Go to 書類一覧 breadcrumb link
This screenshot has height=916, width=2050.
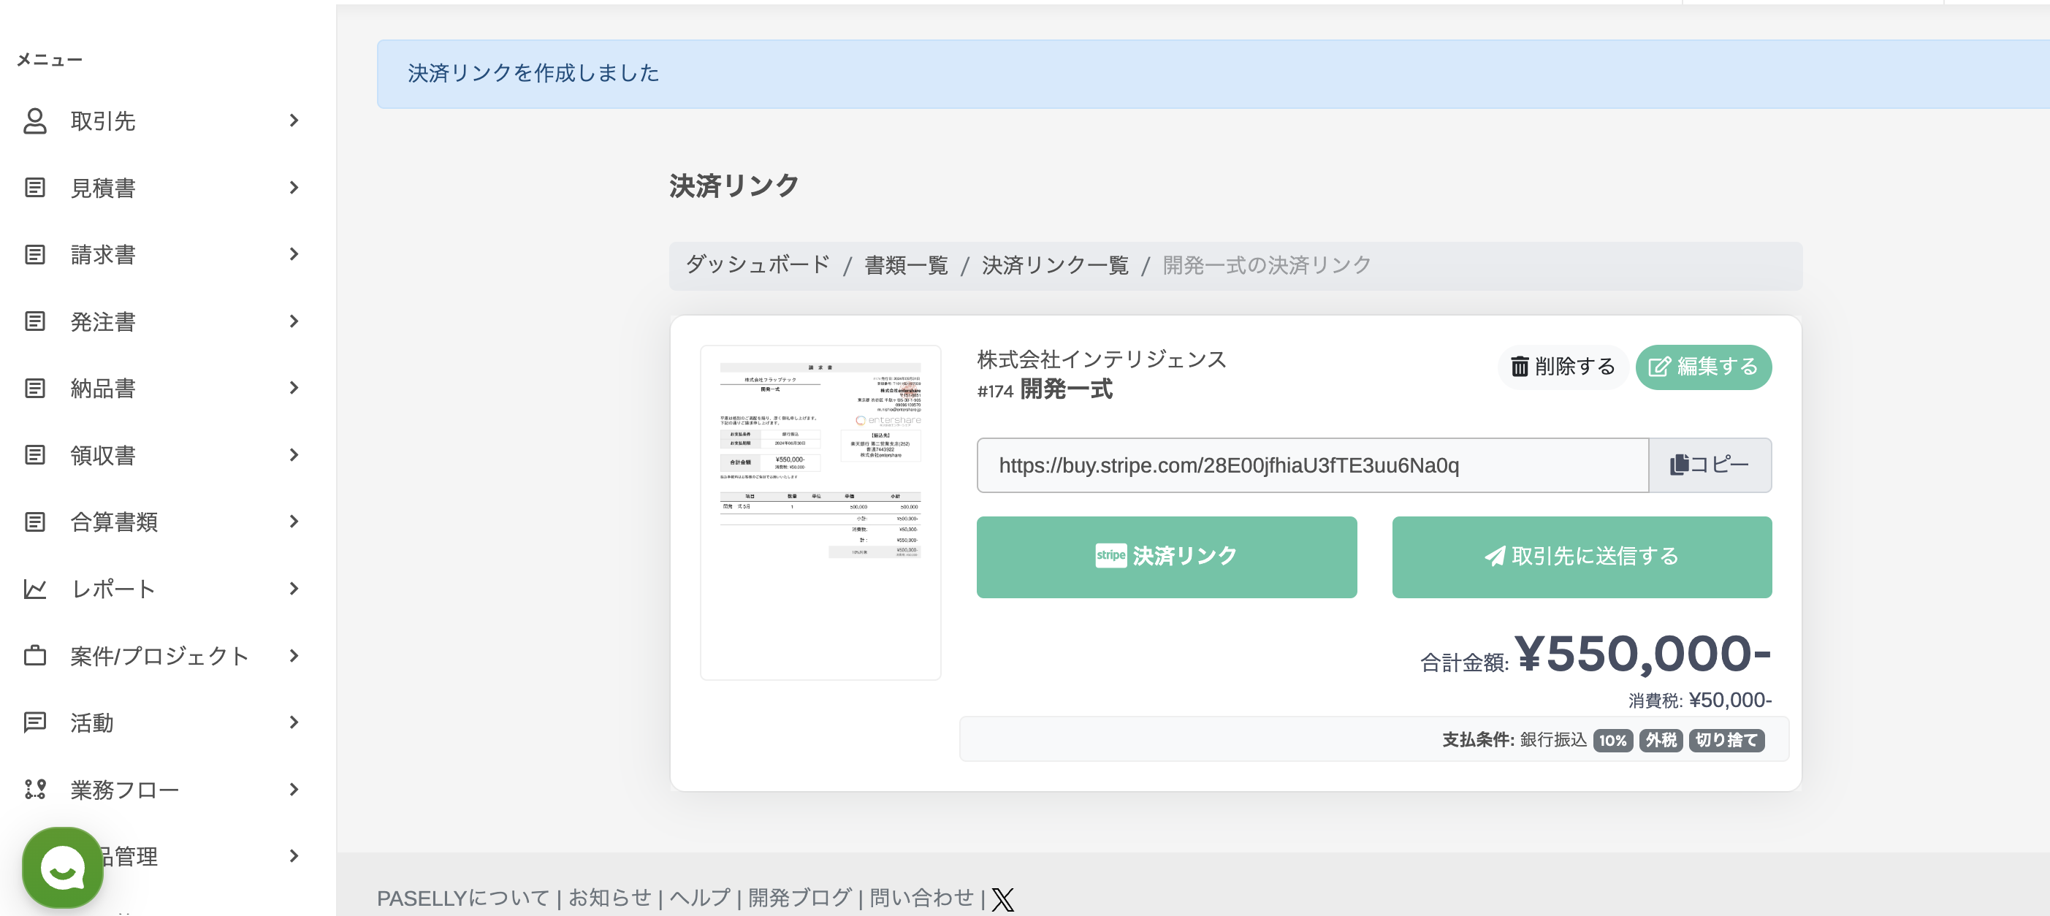[906, 265]
